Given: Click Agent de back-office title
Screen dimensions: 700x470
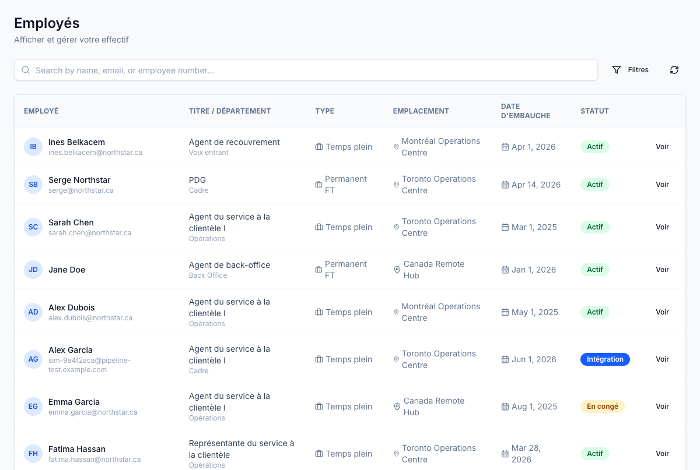Looking at the screenshot, I should (x=230, y=265).
